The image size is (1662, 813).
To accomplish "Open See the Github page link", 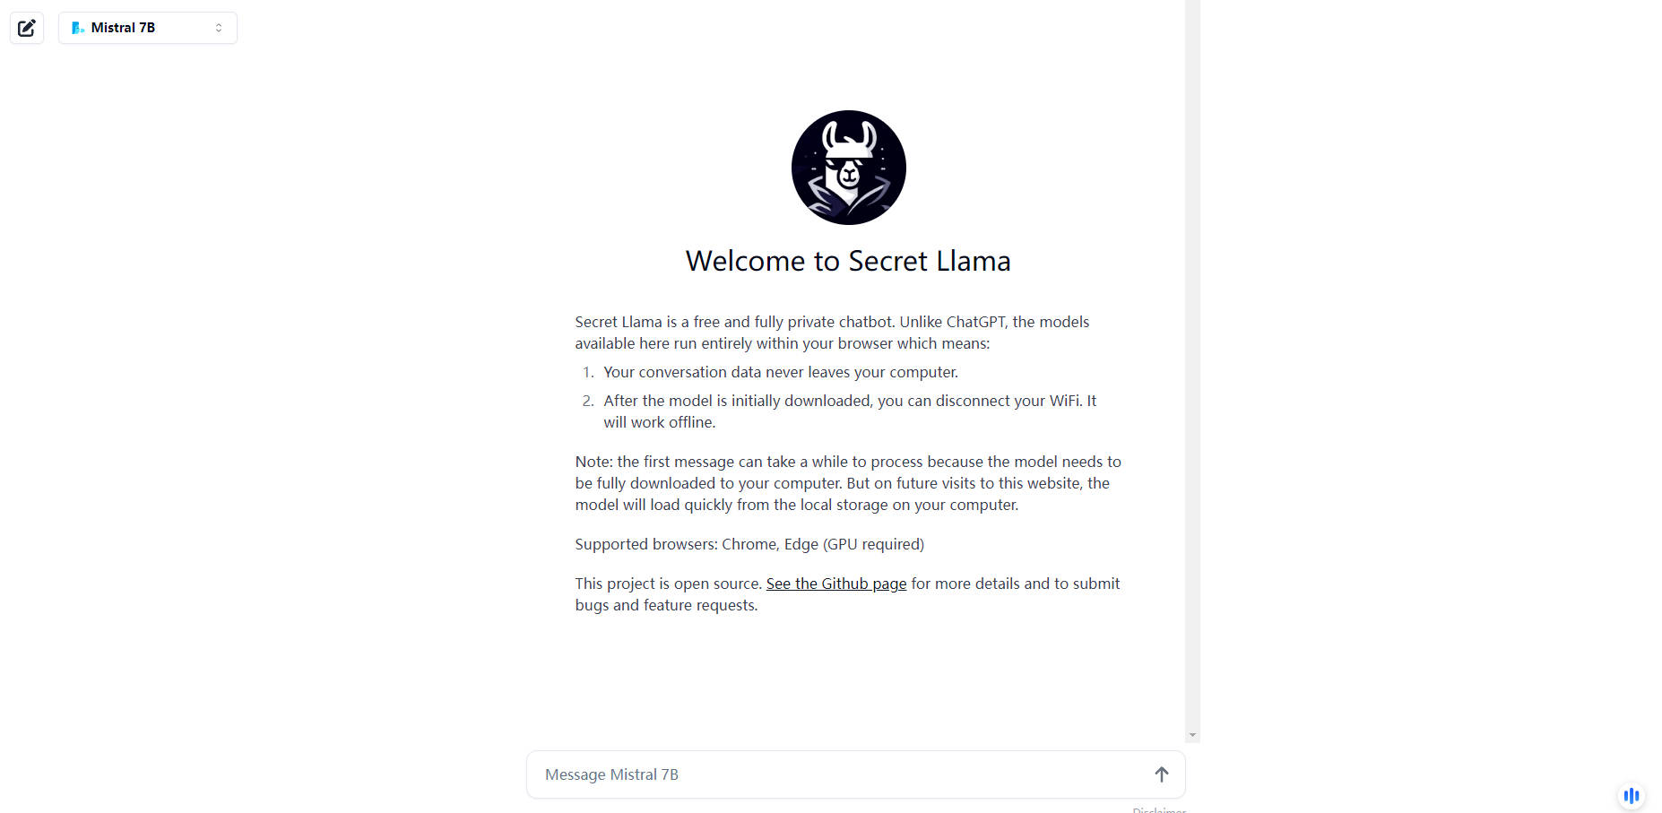I will (x=835, y=584).
